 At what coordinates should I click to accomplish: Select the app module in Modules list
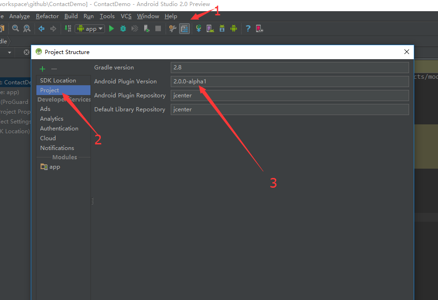coord(63,167)
